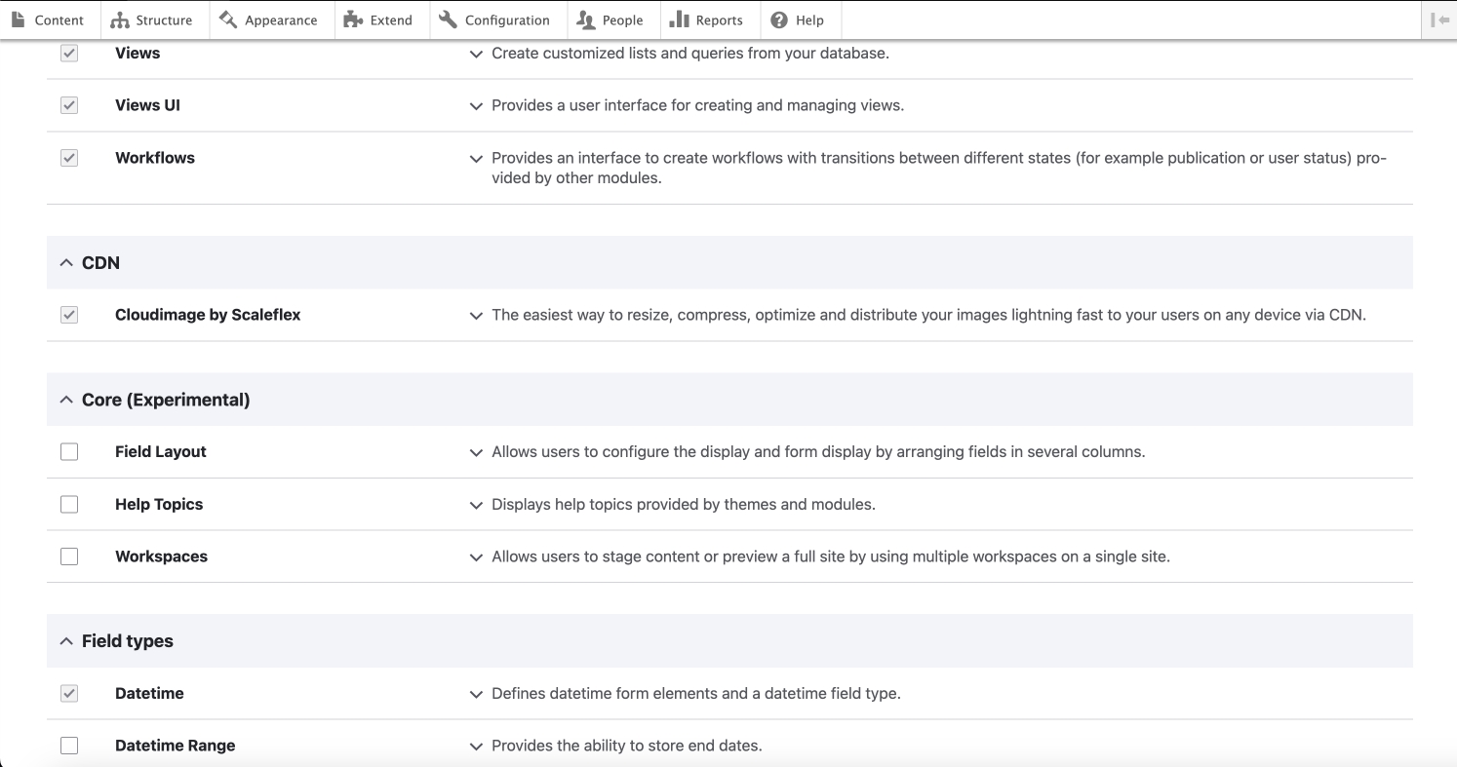Click the Help question mark icon
Image resolution: width=1457 pixels, height=767 pixels.
click(779, 19)
